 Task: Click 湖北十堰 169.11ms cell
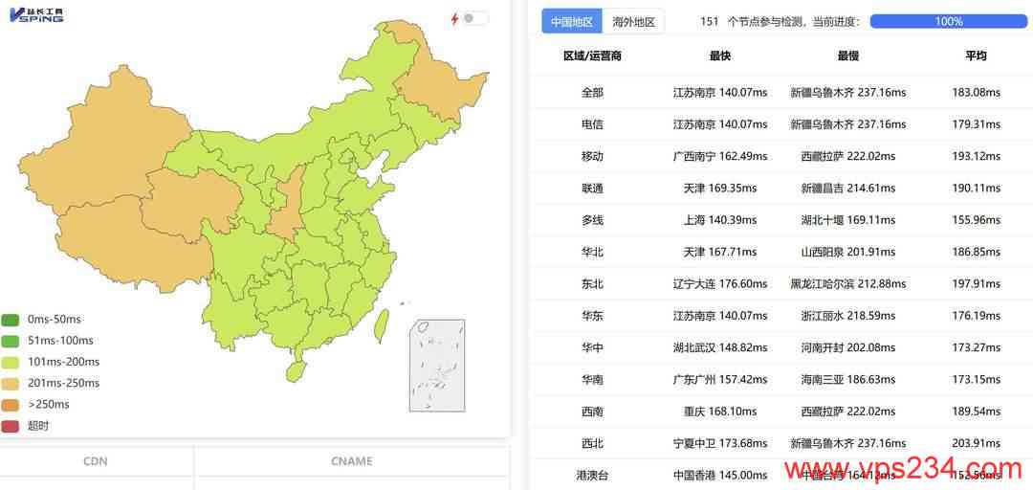(847, 220)
